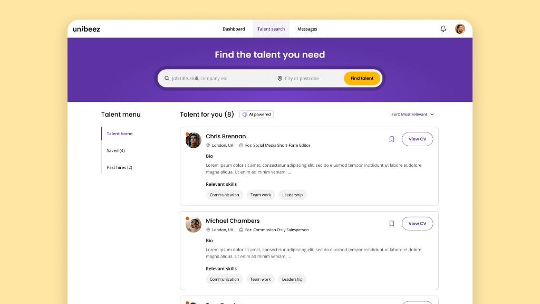View CV for Chris Brennan
The width and height of the screenshot is (540, 304).
tap(417, 139)
